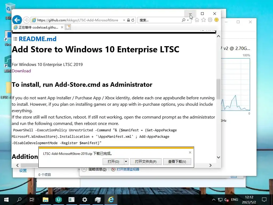Click Open Resource Monitor link in Task Manager

click(x=128, y=169)
